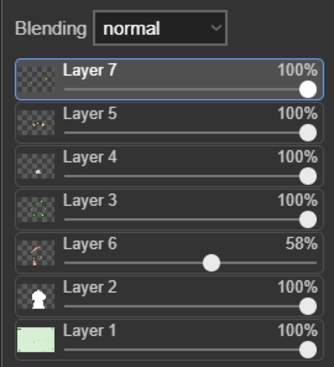334x367 pixels.
Task: Click the Layer 6 58% opacity value
Action: [x=301, y=244]
